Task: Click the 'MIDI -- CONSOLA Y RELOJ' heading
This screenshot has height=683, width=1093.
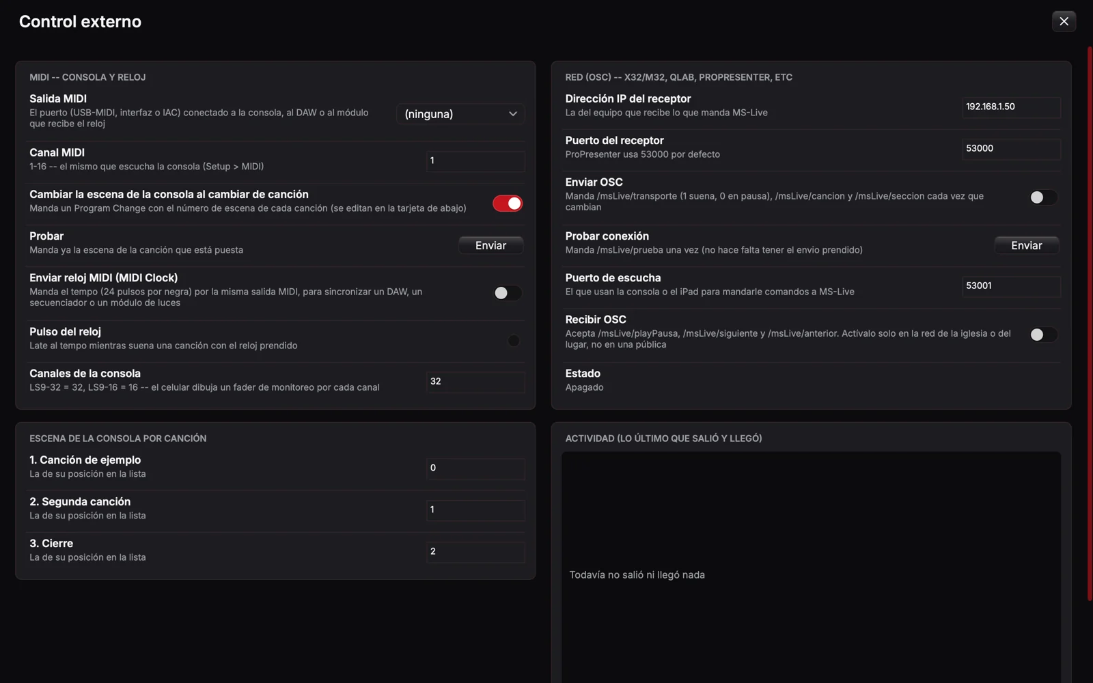Action: pos(87,77)
